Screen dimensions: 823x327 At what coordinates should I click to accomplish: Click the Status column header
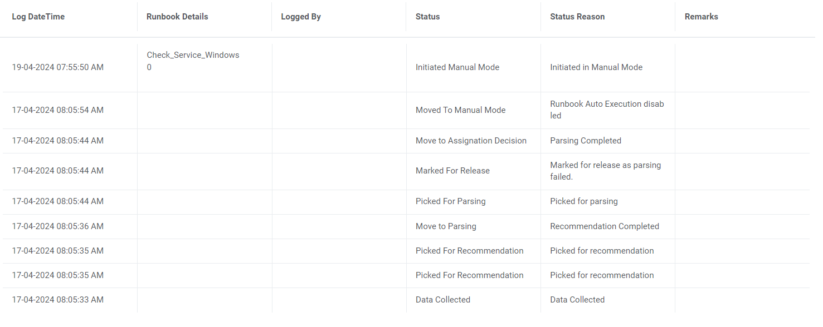tap(427, 17)
